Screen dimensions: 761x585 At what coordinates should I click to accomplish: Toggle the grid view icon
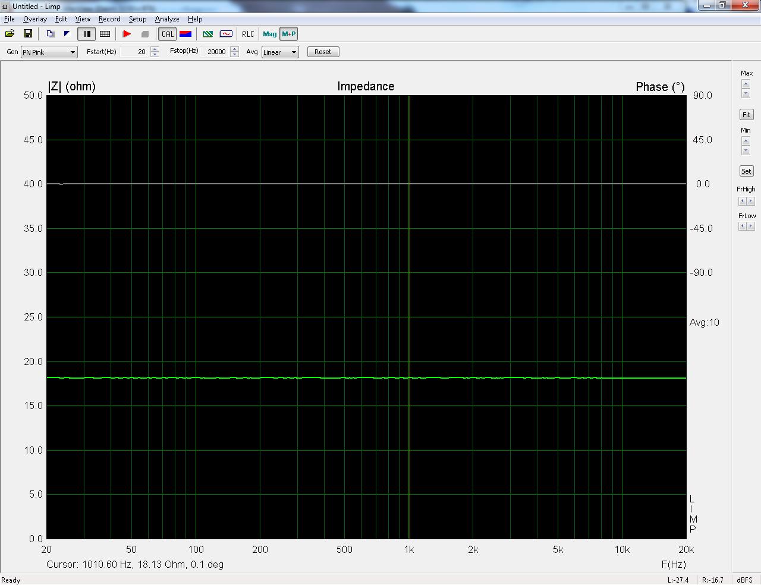coord(105,34)
